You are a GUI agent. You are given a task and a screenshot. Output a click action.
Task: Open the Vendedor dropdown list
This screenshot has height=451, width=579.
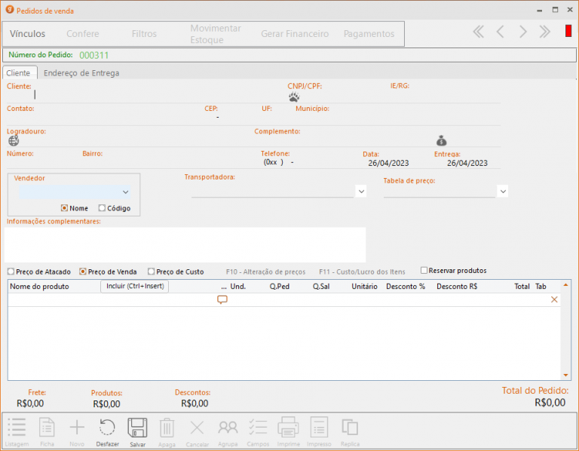point(126,192)
